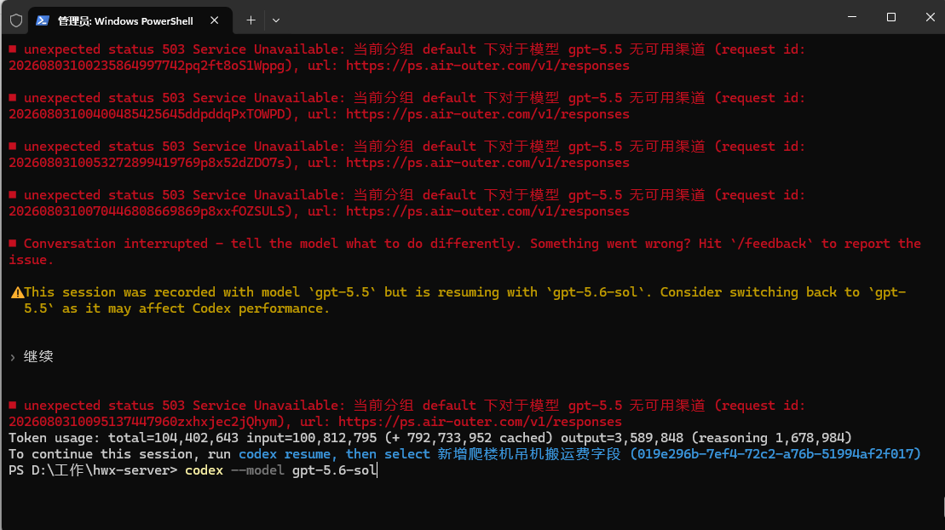Click the '(reasoning 1,678,984)' text
945x530 pixels.
[x=772, y=438]
